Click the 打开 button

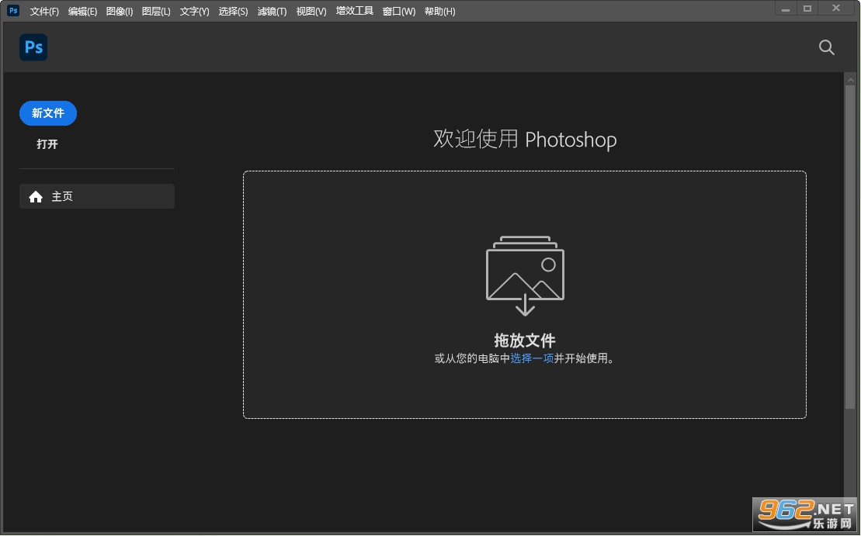(47, 144)
